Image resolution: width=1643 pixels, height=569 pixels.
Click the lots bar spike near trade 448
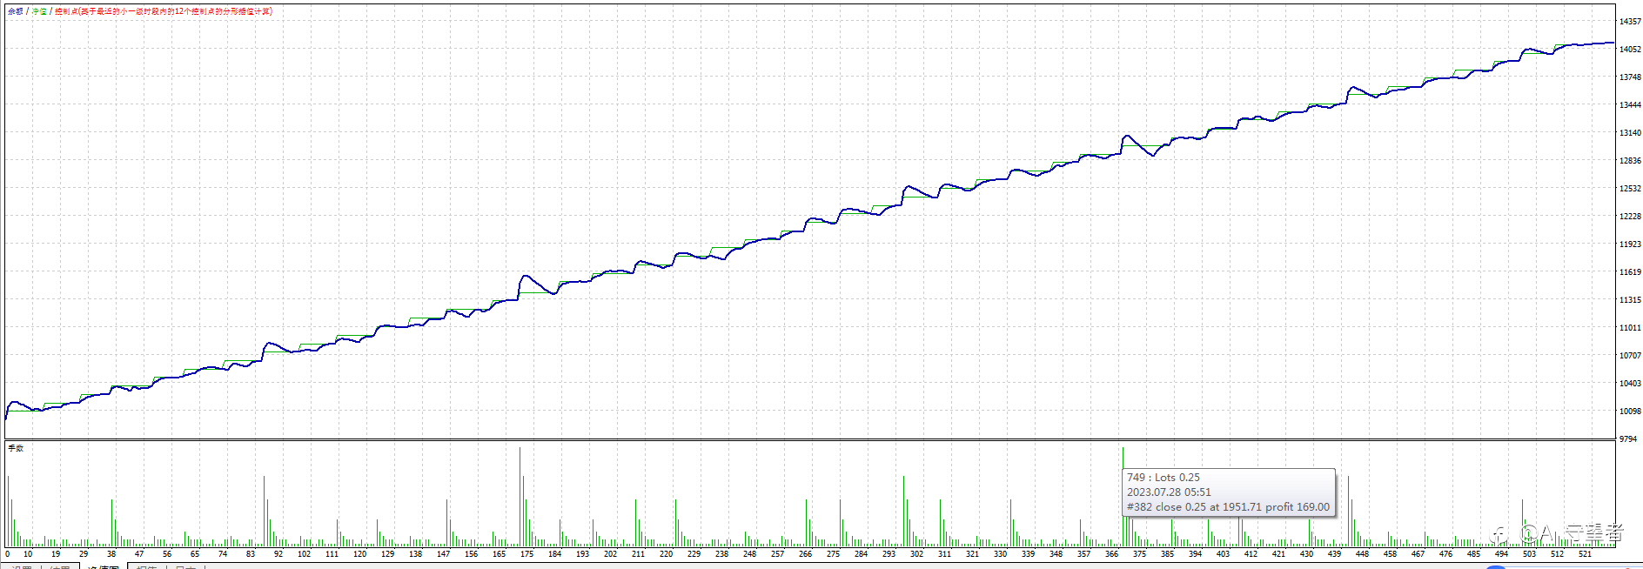[1349, 512]
